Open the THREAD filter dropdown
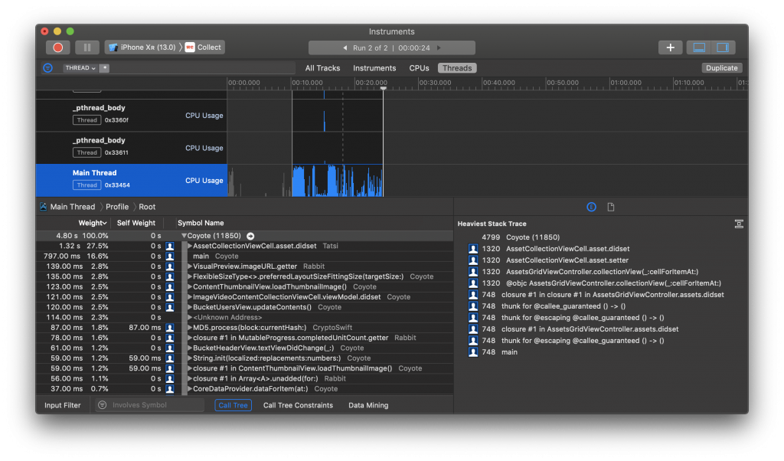The width and height of the screenshot is (784, 461). 80,68
